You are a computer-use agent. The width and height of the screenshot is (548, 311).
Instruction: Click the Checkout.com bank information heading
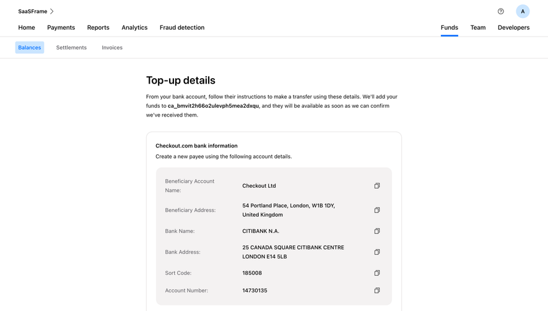[196, 146]
